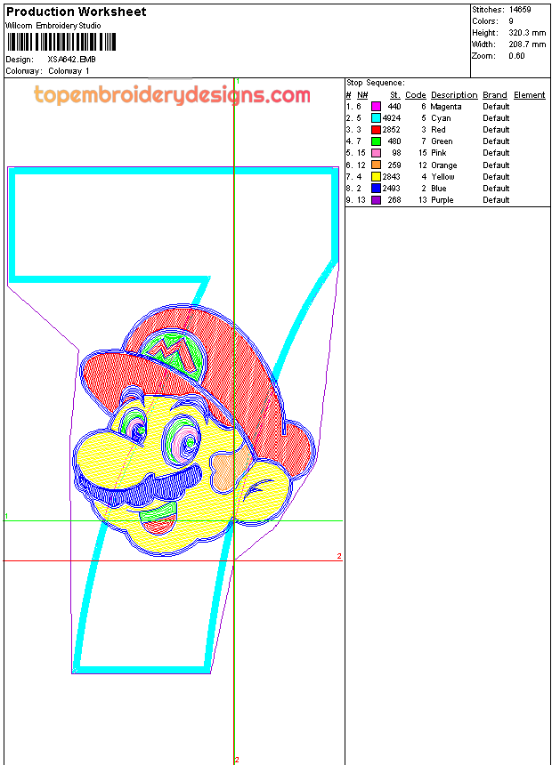
Task: Click the Cyan color swatch
Action: (x=376, y=118)
